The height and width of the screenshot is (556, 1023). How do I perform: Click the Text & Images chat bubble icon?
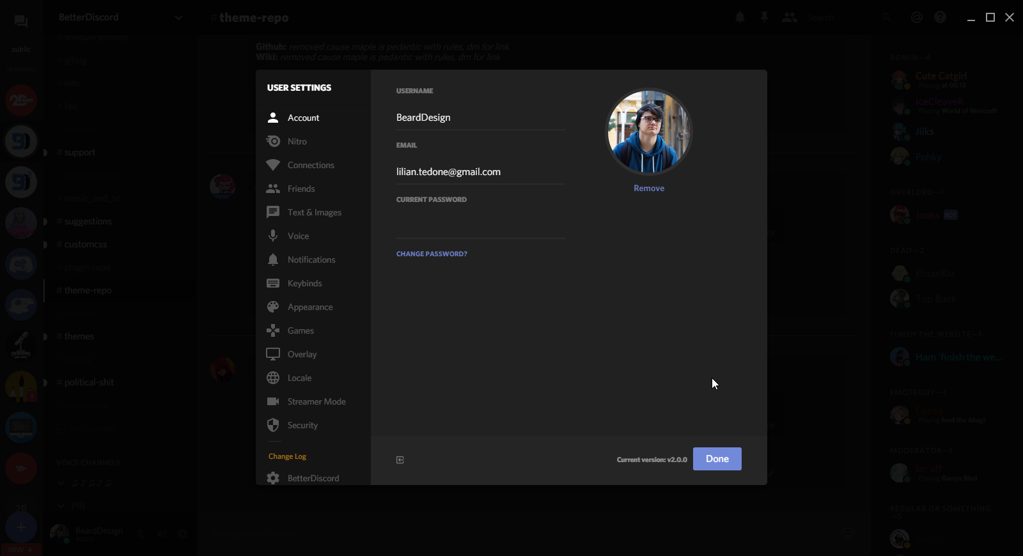click(273, 212)
